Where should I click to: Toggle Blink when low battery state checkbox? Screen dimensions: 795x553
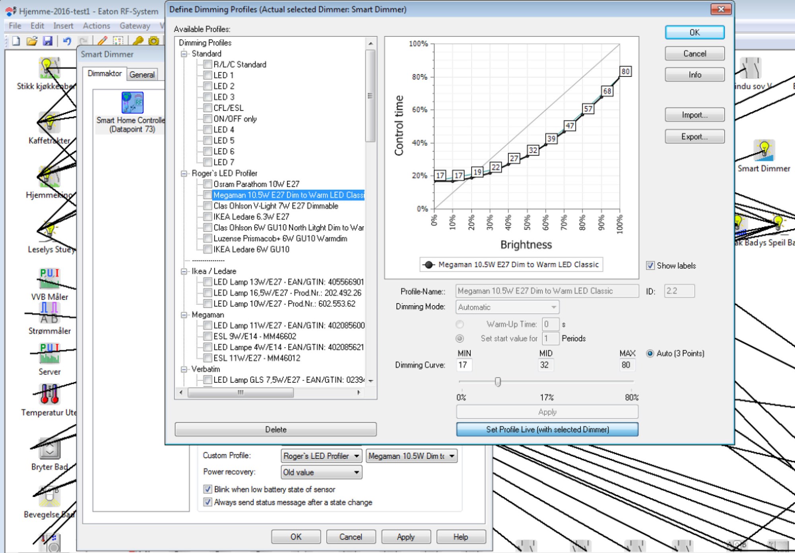tap(207, 489)
